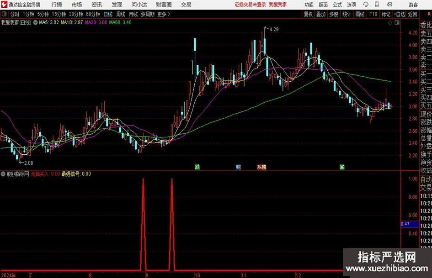
Task: Open the main chart indicator dropdown arrow
Action: tap(35, 22)
